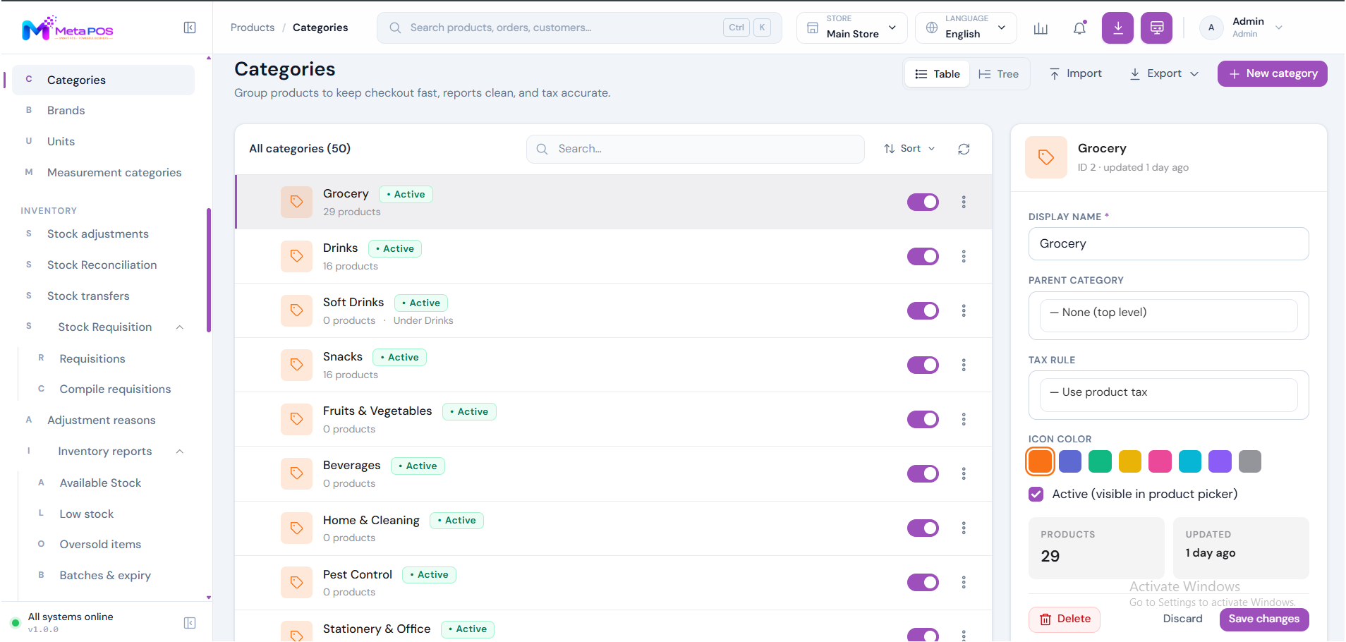Toggle Drinks category active switch
The width and height of the screenshot is (1346, 642).
click(923, 256)
